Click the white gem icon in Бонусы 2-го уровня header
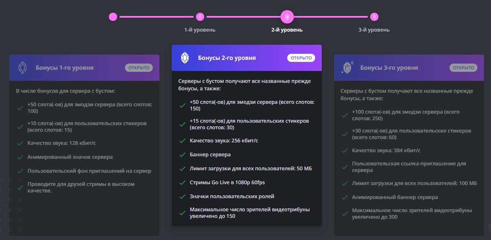 tap(185, 58)
